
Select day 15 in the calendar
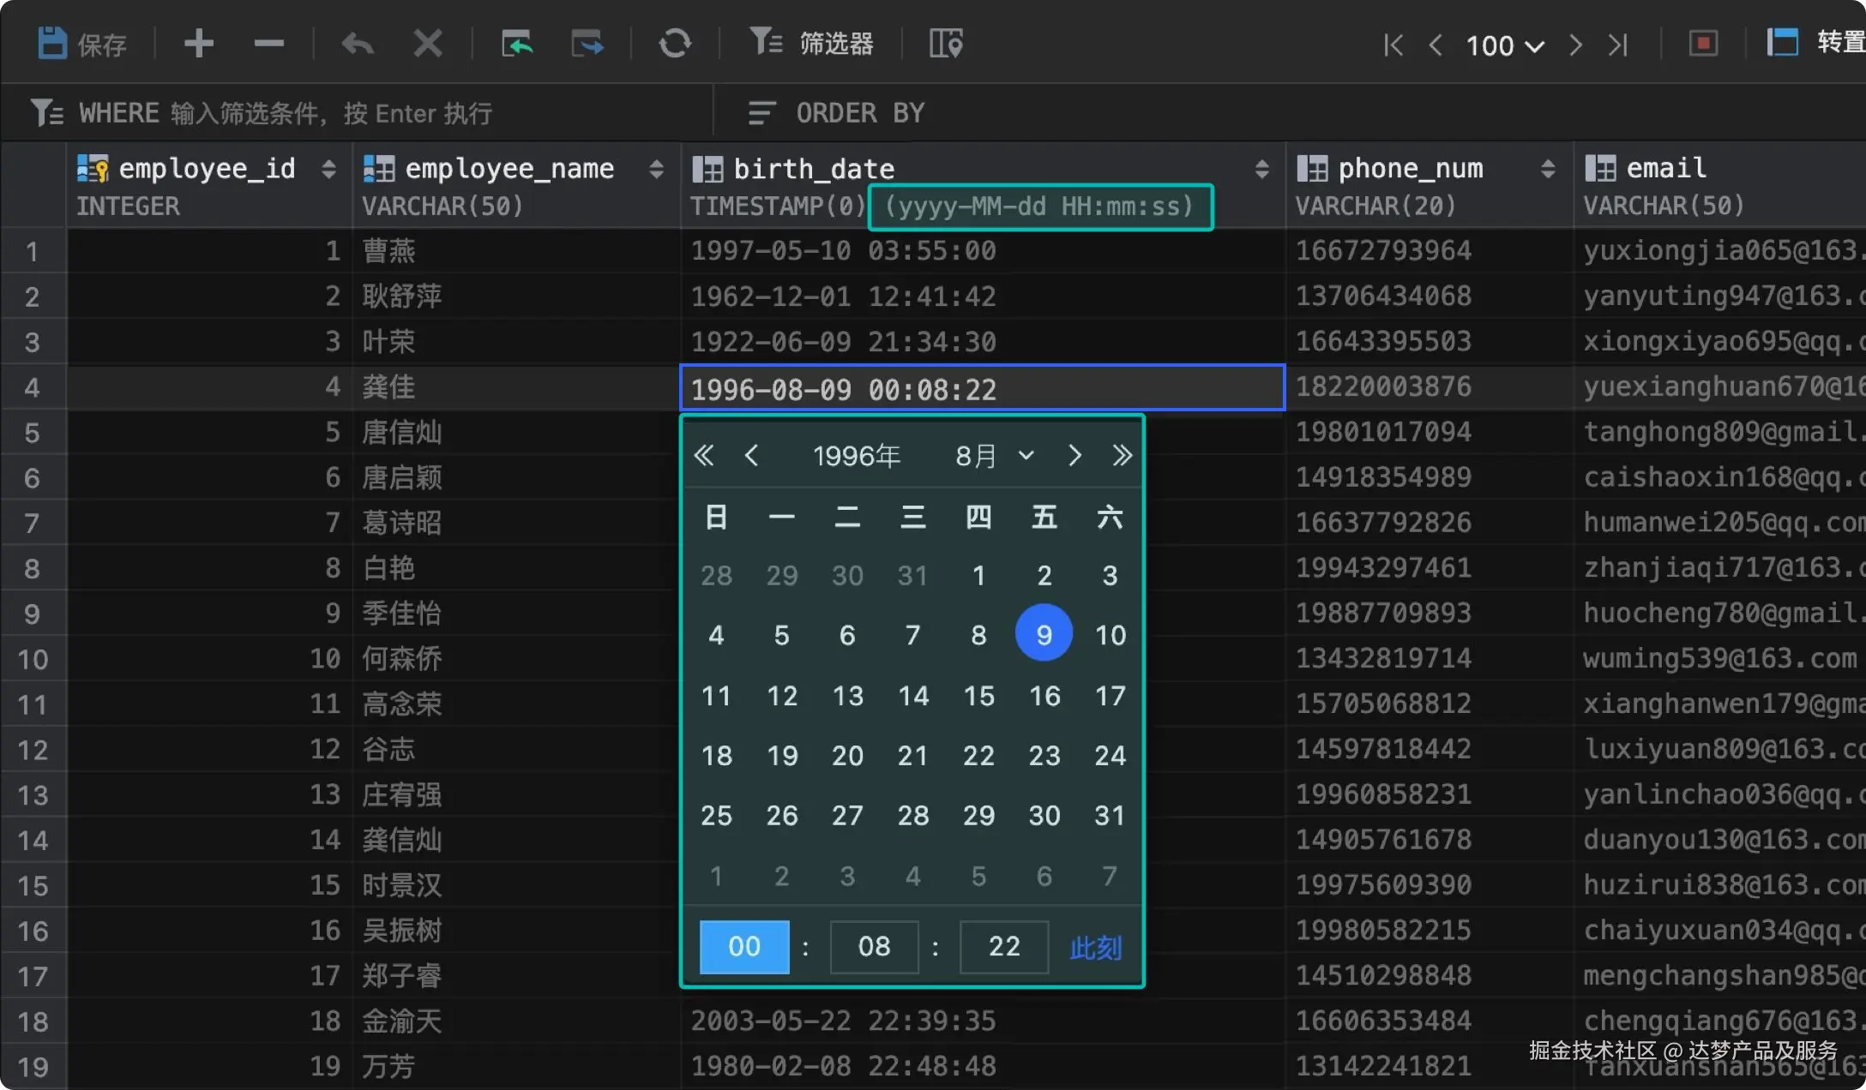point(978,695)
